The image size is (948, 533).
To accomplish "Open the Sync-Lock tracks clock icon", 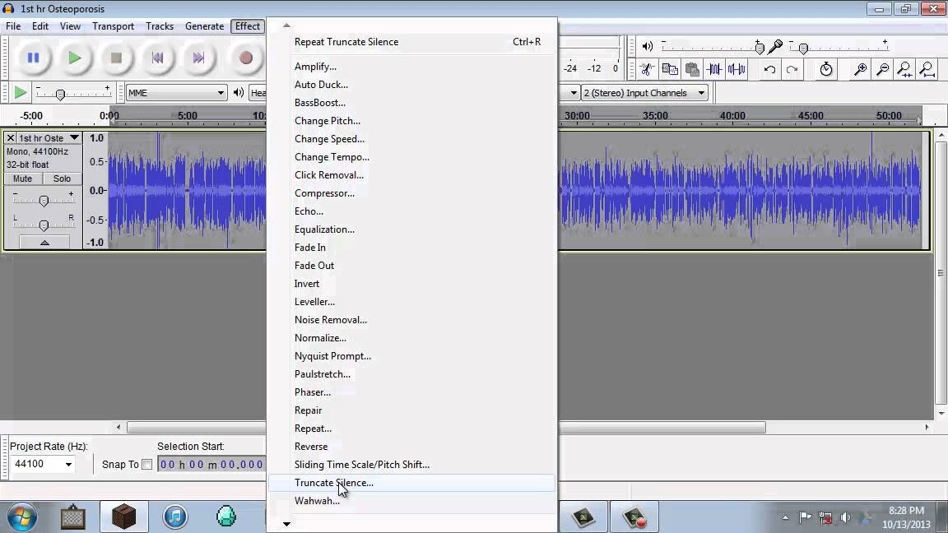I will (x=826, y=69).
